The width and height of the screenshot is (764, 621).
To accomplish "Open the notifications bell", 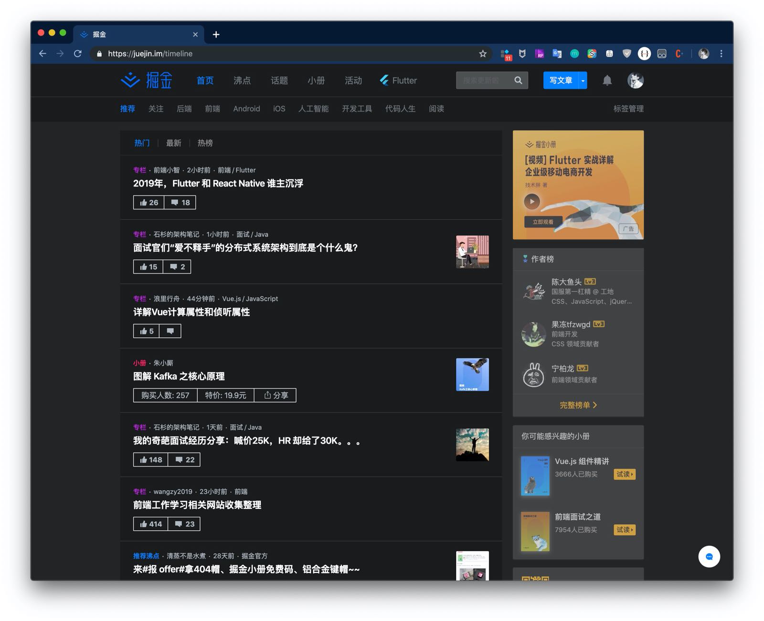I will (607, 81).
